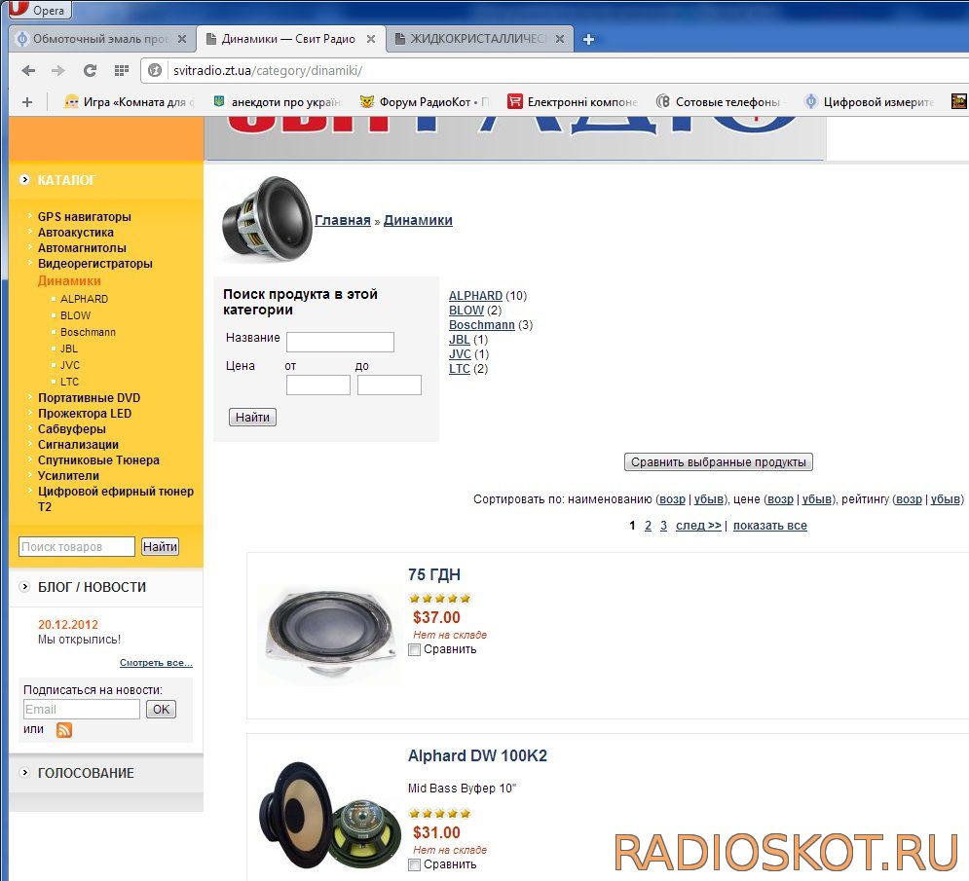Toggle Сравнить checkbox for Alphard DW 100K2
Viewport: 969px width, 881px height.
415,864
